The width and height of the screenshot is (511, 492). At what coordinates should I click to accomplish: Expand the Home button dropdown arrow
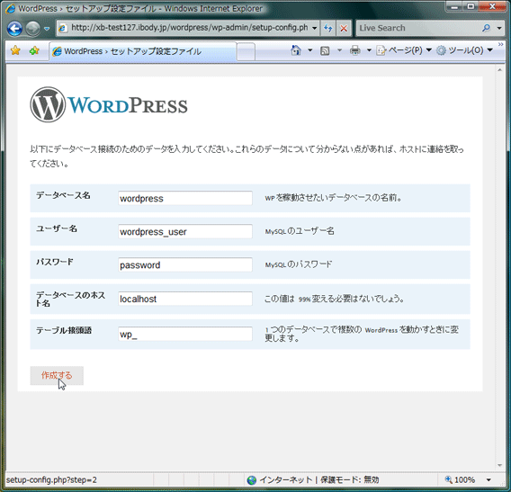tap(309, 50)
